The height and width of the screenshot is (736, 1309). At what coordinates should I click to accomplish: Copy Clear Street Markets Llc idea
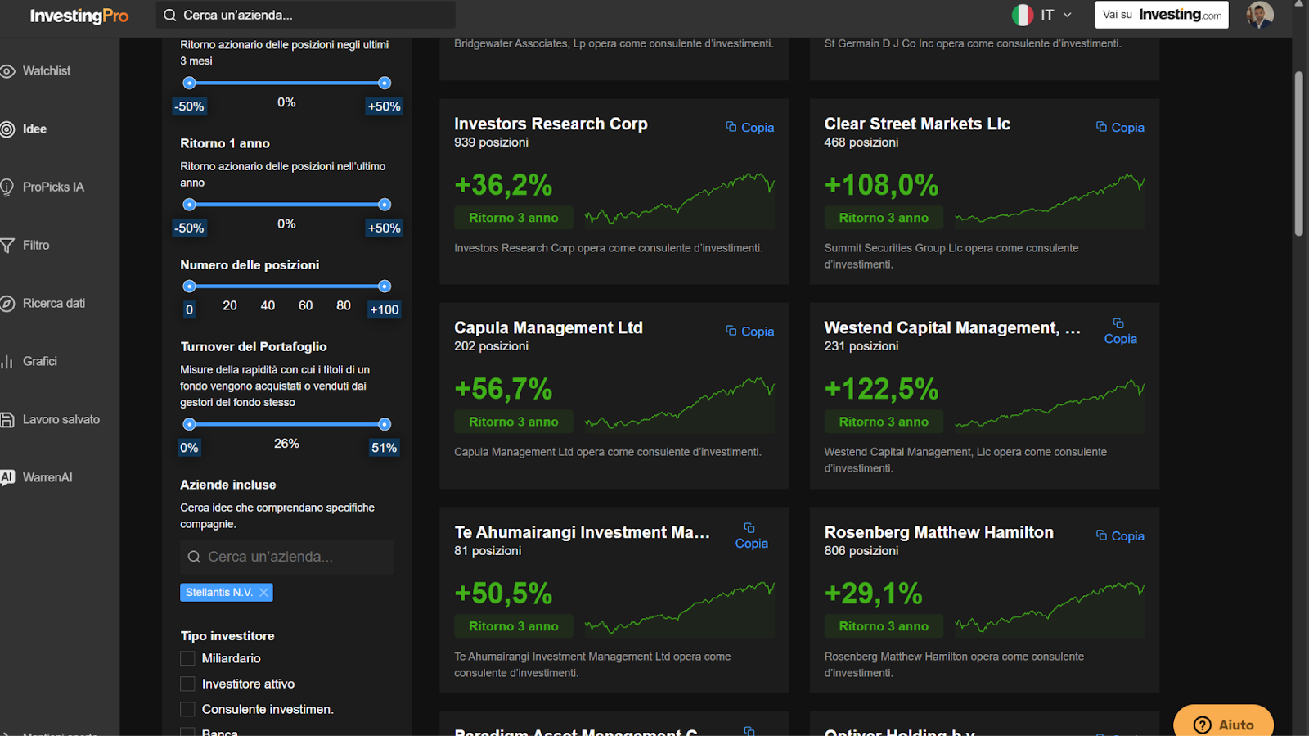[1120, 128]
